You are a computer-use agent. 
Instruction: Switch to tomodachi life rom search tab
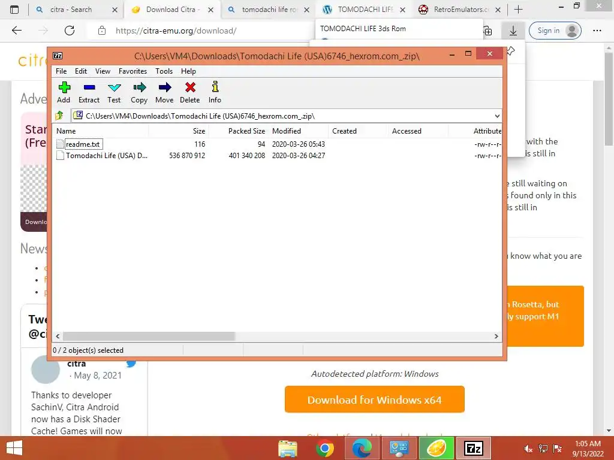click(269, 10)
